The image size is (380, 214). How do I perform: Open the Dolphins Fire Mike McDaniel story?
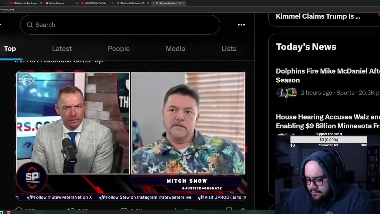328,75
